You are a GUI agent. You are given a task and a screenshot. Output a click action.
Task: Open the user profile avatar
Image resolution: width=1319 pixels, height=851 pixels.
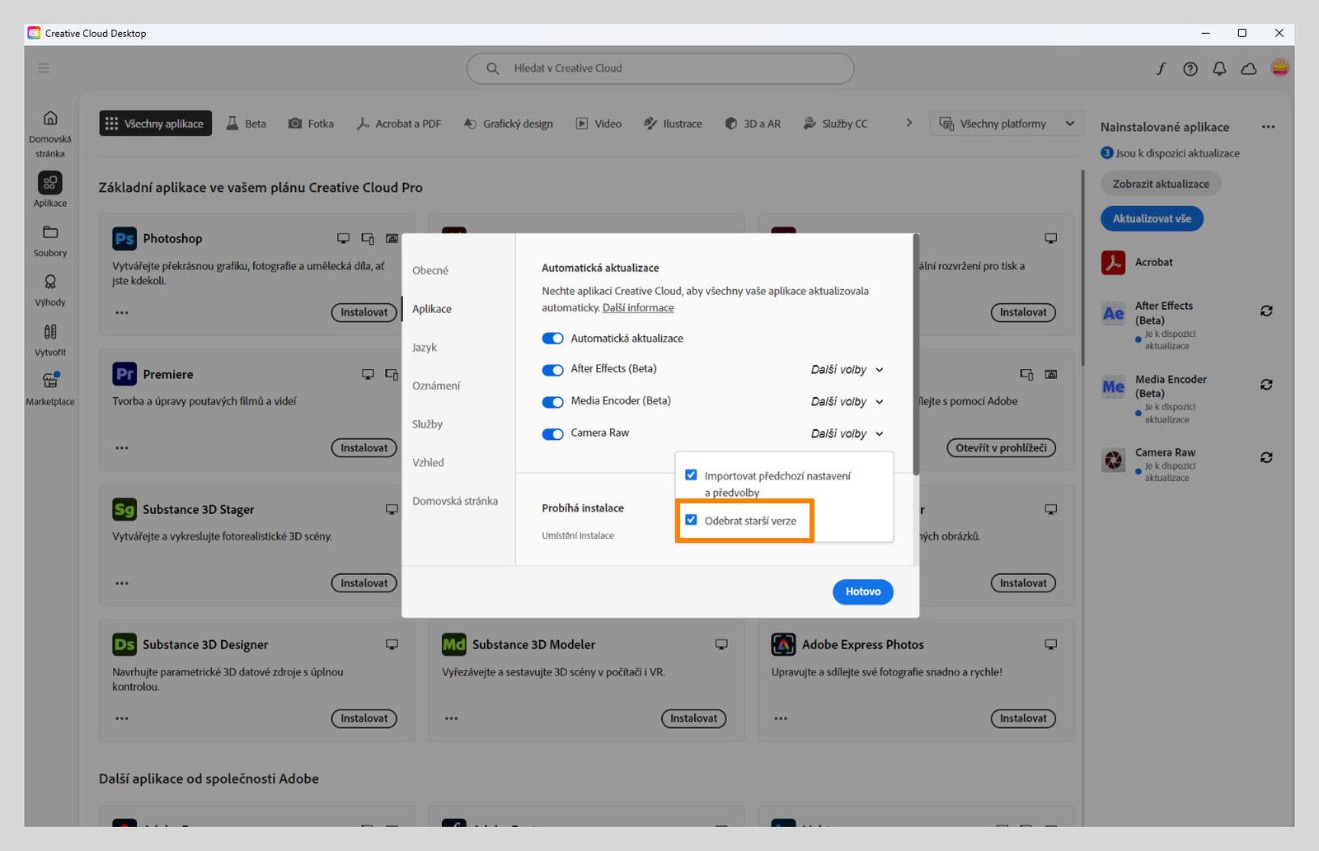pyautogui.click(x=1279, y=68)
